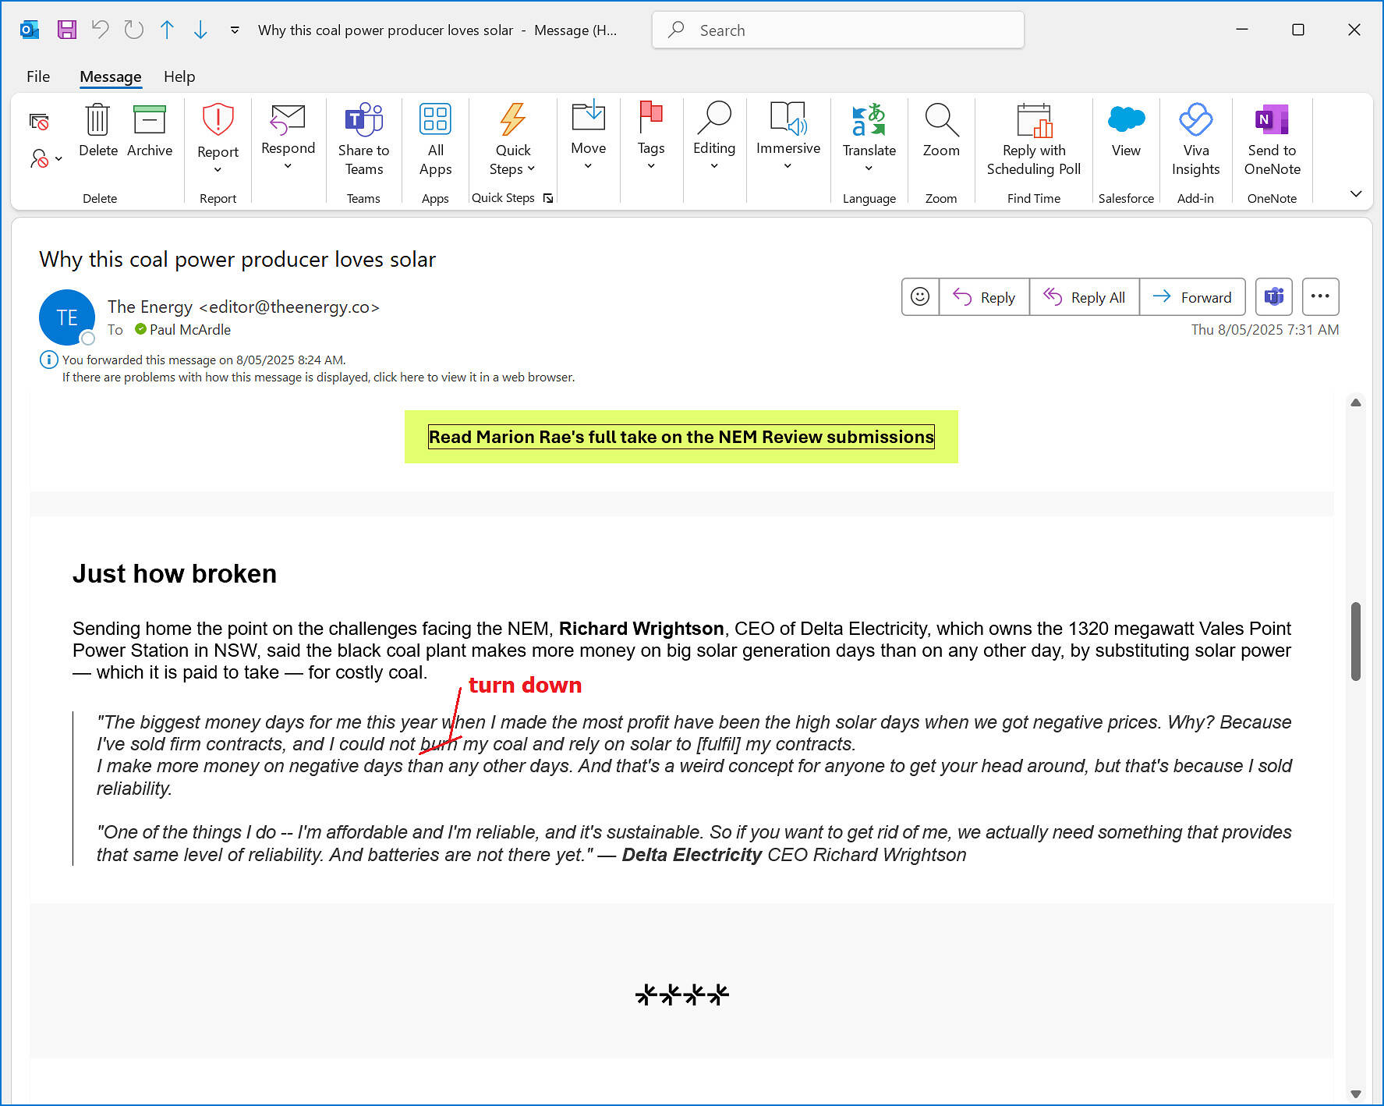Open Viva Insights add-in
Image resolution: width=1384 pixels, height=1106 pixels.
click(1195, 140)
